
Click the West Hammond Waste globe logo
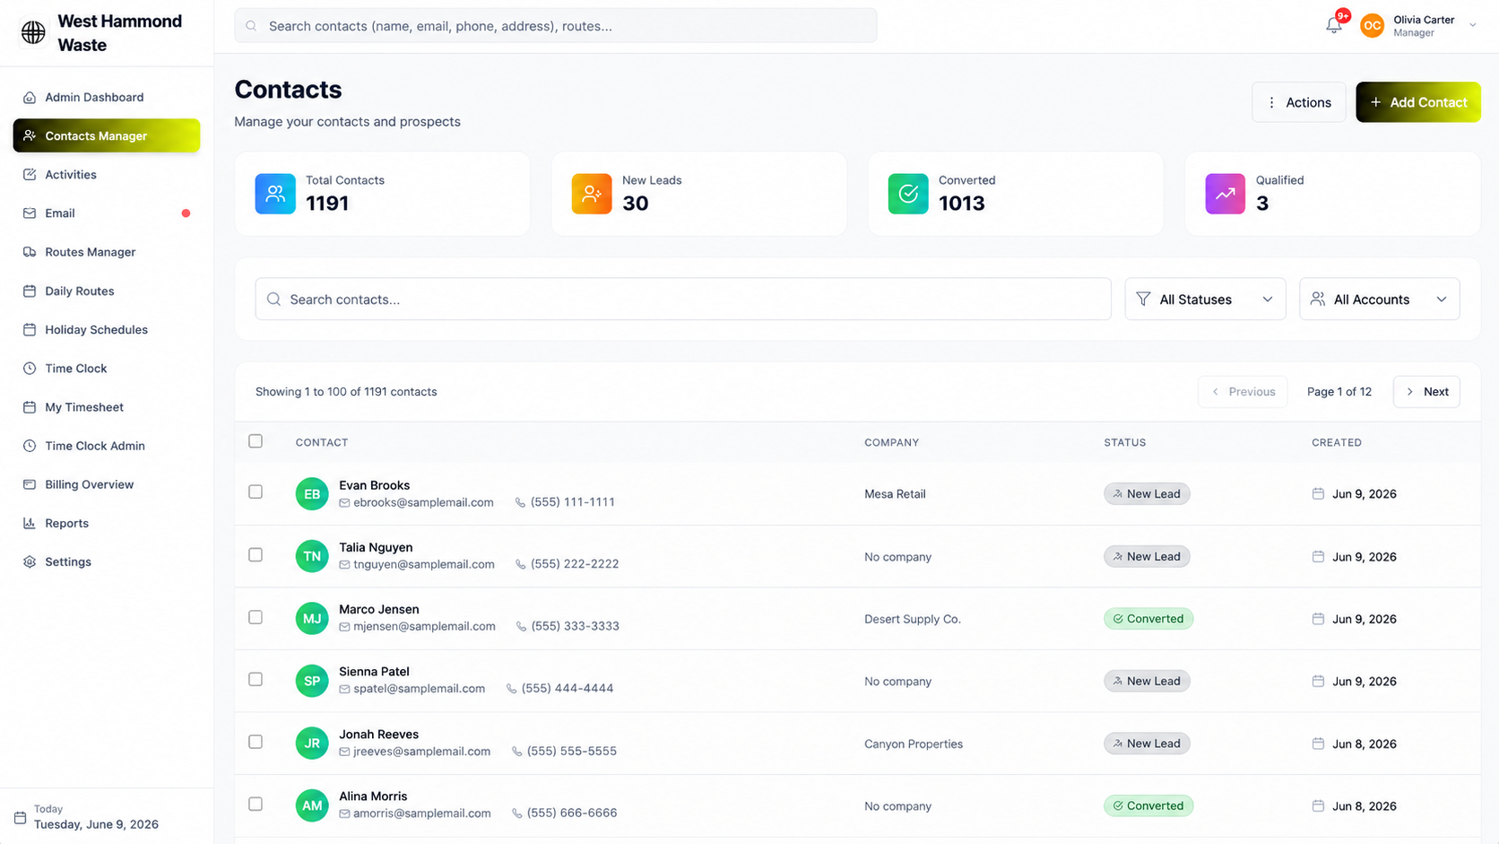pyautogui.click(x=33, y=32)
